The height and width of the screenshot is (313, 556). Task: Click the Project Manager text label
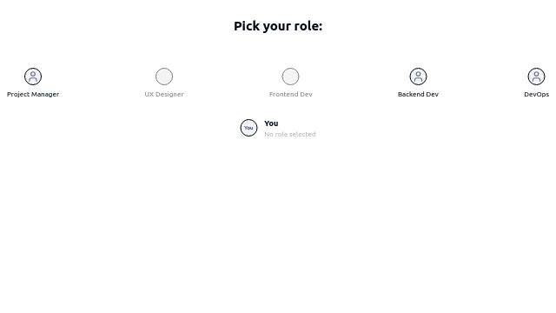33,95
